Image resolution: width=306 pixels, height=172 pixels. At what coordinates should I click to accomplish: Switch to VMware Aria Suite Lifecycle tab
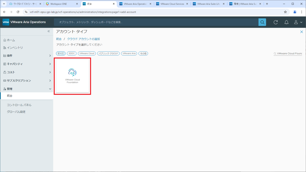(209, 4)
